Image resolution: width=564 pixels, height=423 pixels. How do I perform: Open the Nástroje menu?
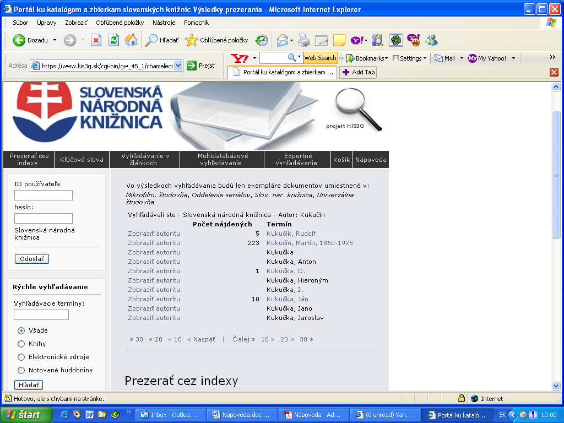click(164, 23)
